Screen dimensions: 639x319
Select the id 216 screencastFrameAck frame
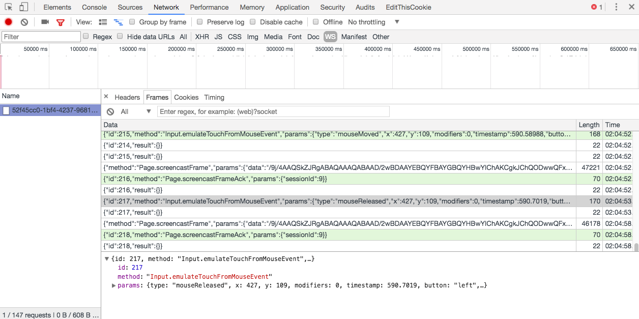367,179
